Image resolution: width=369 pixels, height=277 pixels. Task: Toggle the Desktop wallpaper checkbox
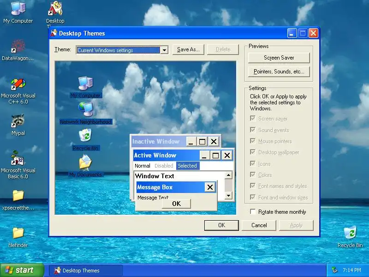[x=253, y=152]
